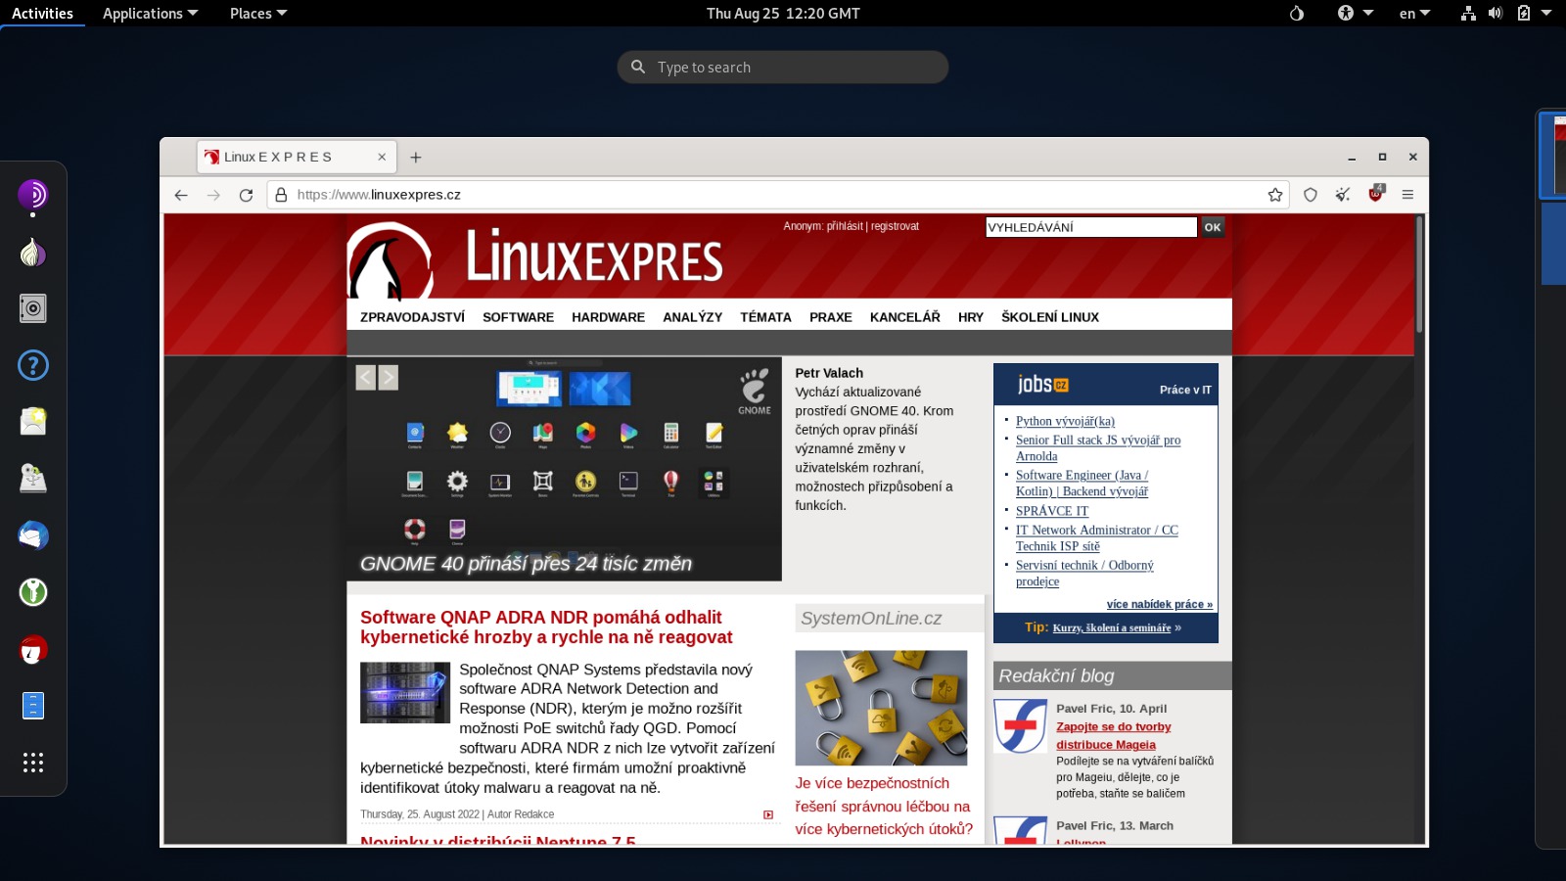Screen dimensions: 1566x881
Task: Click the registrovat link
Action: (895, 226)
